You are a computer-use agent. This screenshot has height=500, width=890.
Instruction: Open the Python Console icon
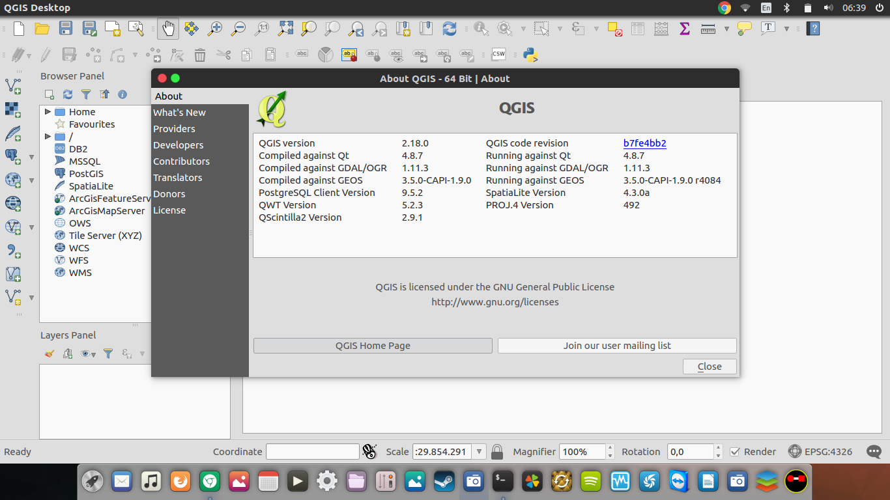[530, 55]
